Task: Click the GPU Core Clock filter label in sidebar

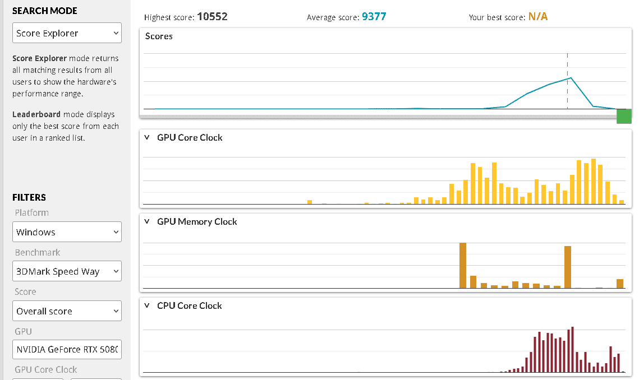Action: 45,369
